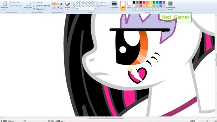Click the Выделить selection rectangle icon
Screen dimensions: 217x122
click(x=28, y=4)
